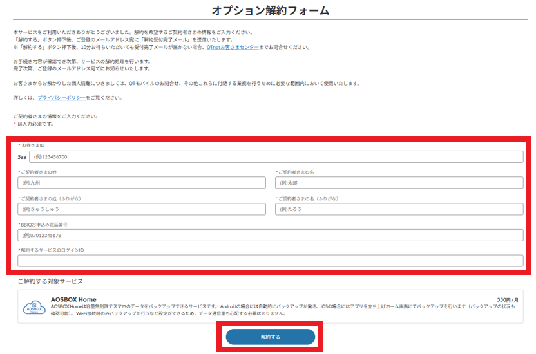
Task: Focus the BBIQお申込み電話番号 field
Action: coord(271,235)
